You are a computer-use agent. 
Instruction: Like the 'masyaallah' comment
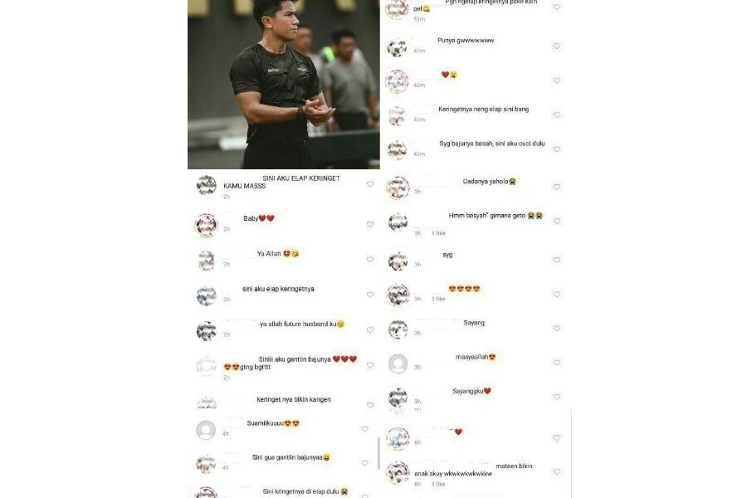pos(556,363)
